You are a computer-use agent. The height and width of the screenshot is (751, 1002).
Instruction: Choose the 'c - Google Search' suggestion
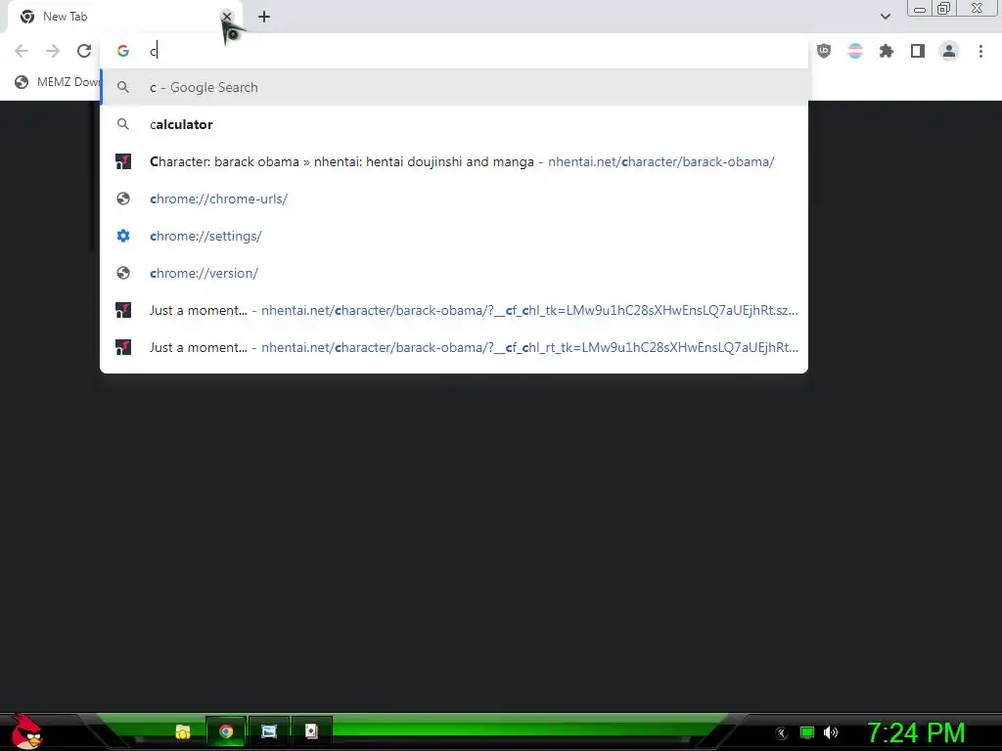[x=454, y=87]
